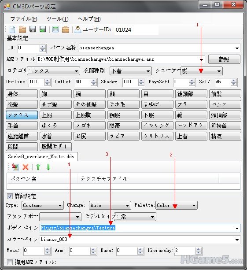
Task: Open the Palette dropdown showing Color
Action: click(177, 205)
